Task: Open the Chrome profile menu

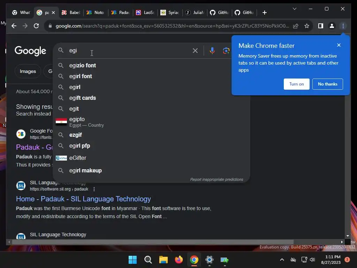Action: pos(332,26)
